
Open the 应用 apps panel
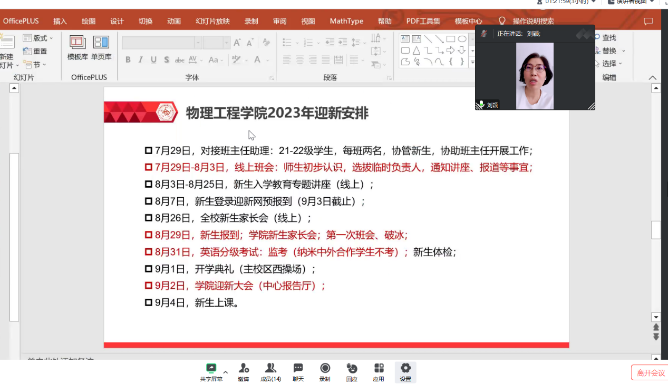pyautogui.click(x=379, y=372)
